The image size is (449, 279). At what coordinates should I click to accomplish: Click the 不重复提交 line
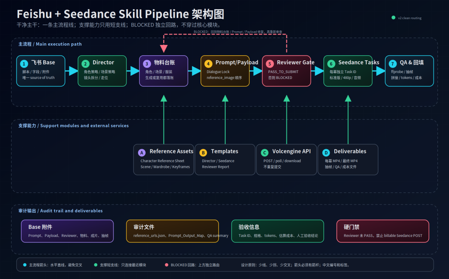point(272,167)
